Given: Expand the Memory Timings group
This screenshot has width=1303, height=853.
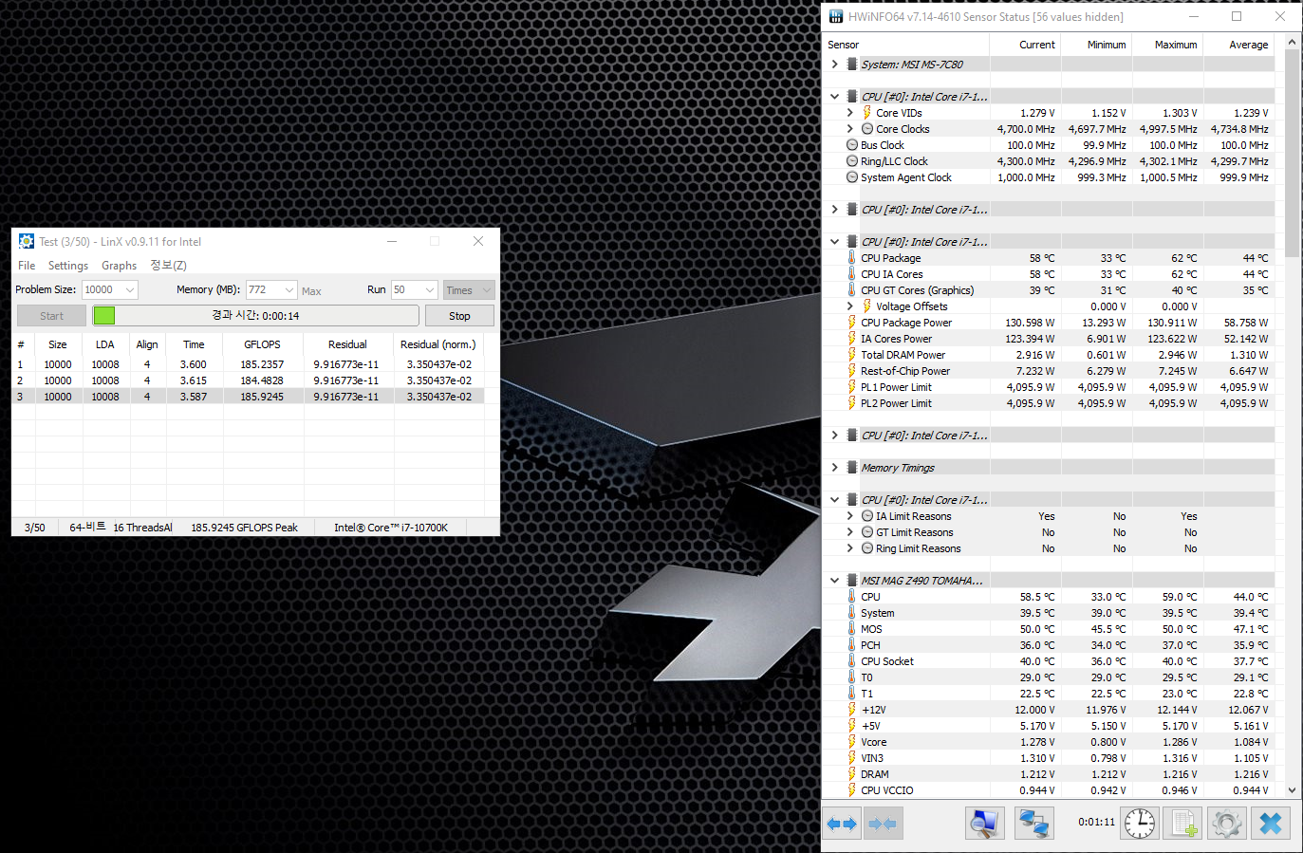Looking at the screenshot, I should coord(835,468).
